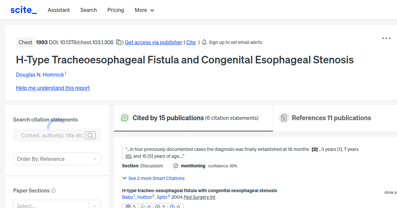The height and width of the screenshot is (208, 397).
Task: Open the Paper Sections Select dropdown
Action: [x=57, y=205]
